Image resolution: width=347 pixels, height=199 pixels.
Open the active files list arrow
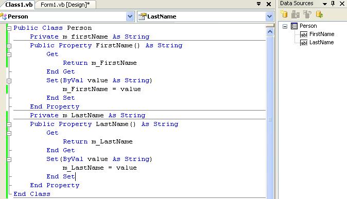click(x=258, y=4)
